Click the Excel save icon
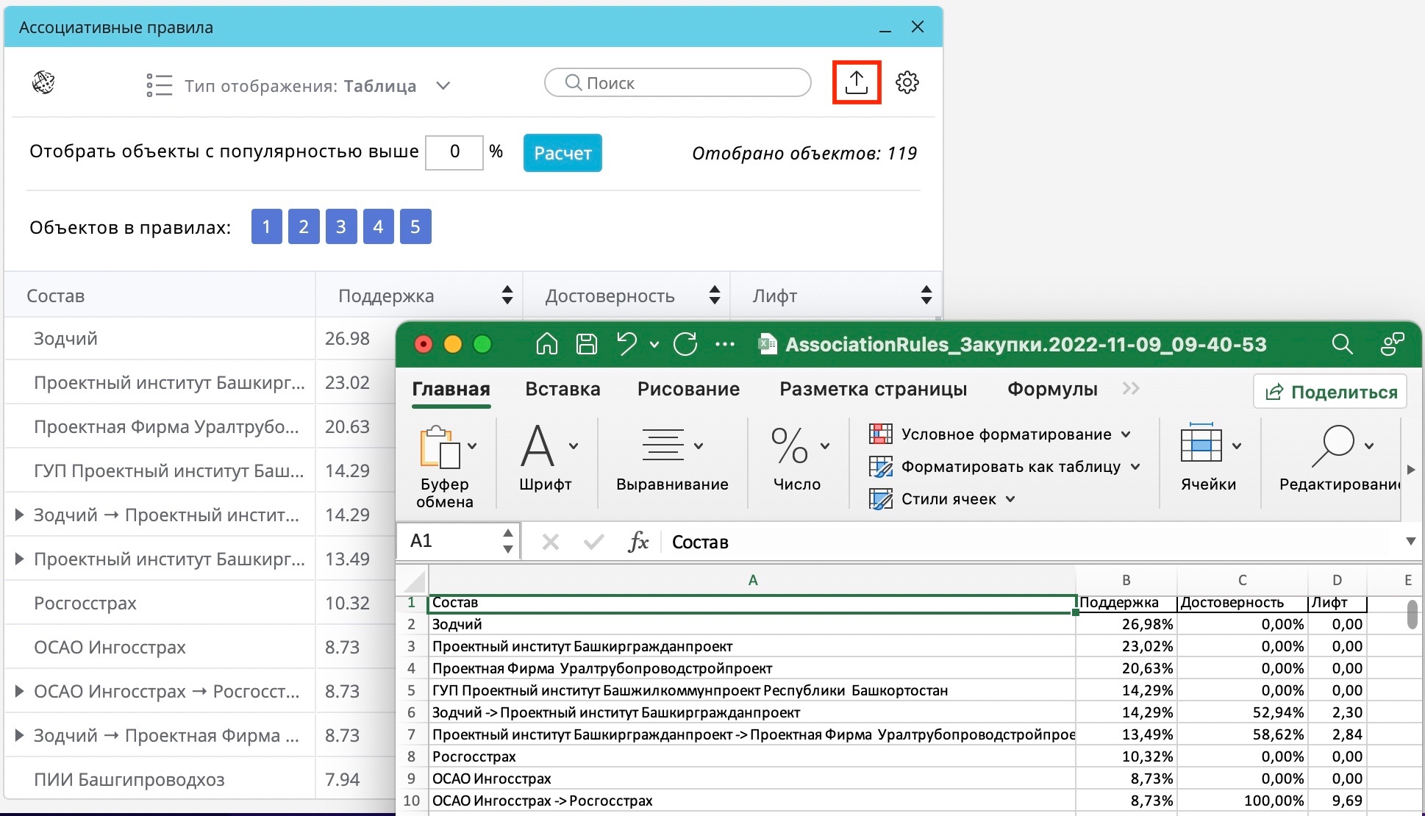 [586, 344]
